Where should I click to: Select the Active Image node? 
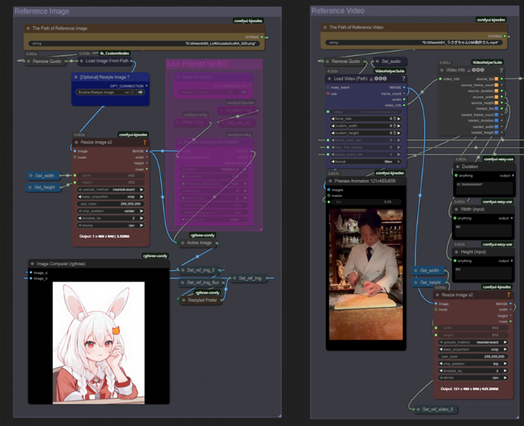(x=198, y=243)
